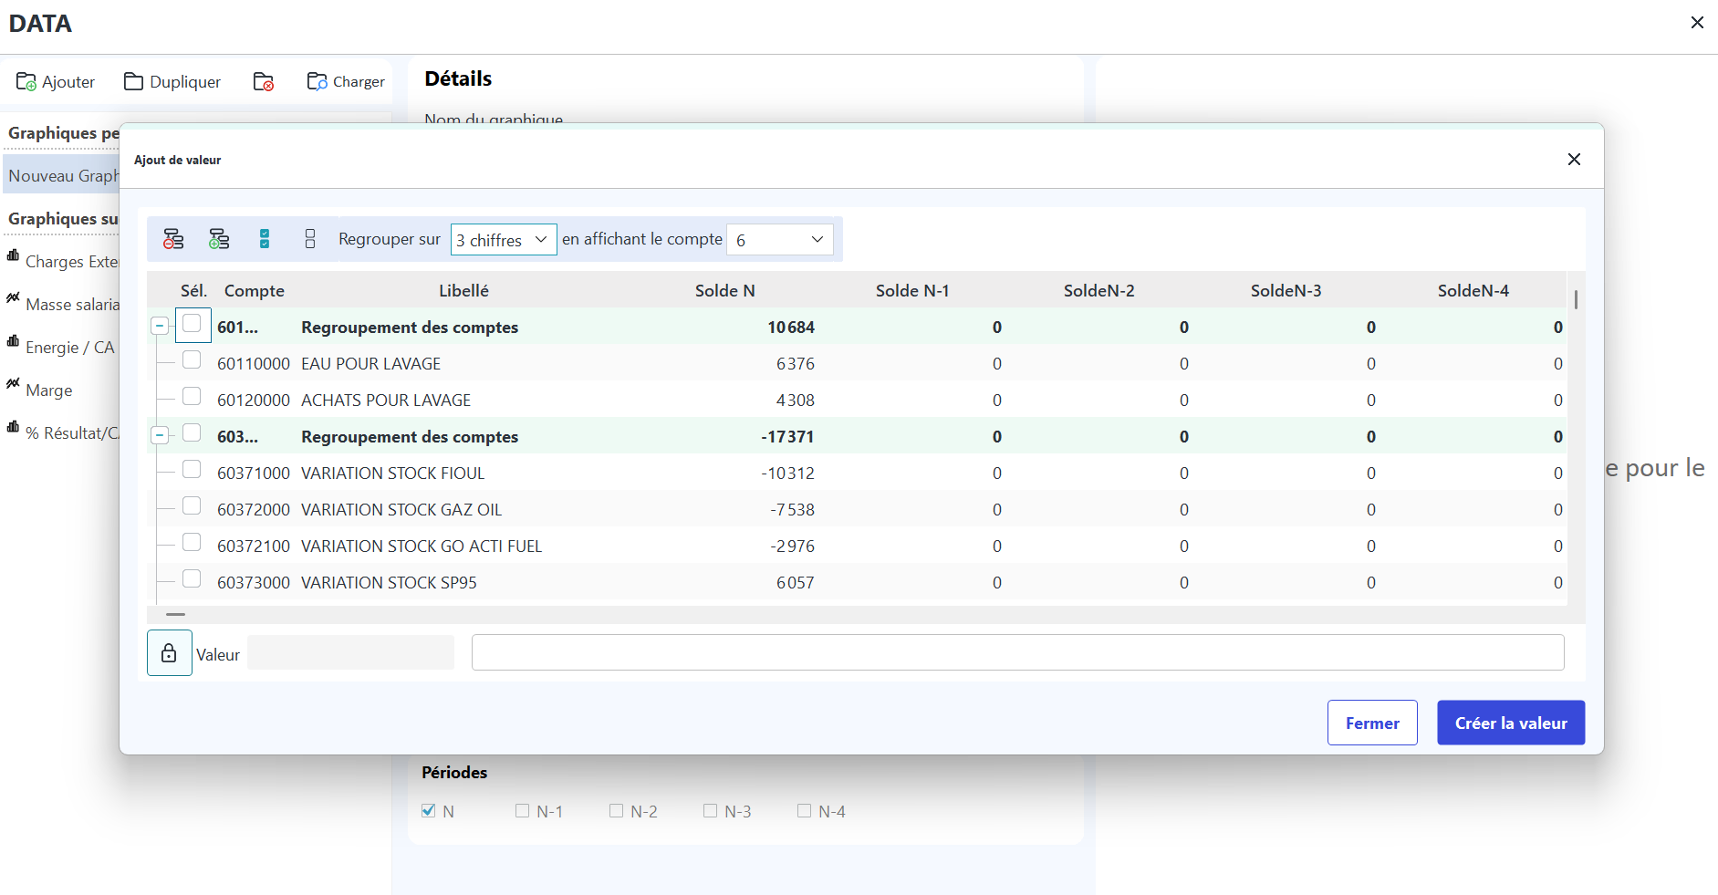Collapse the 601 account group

pos(160,326)
